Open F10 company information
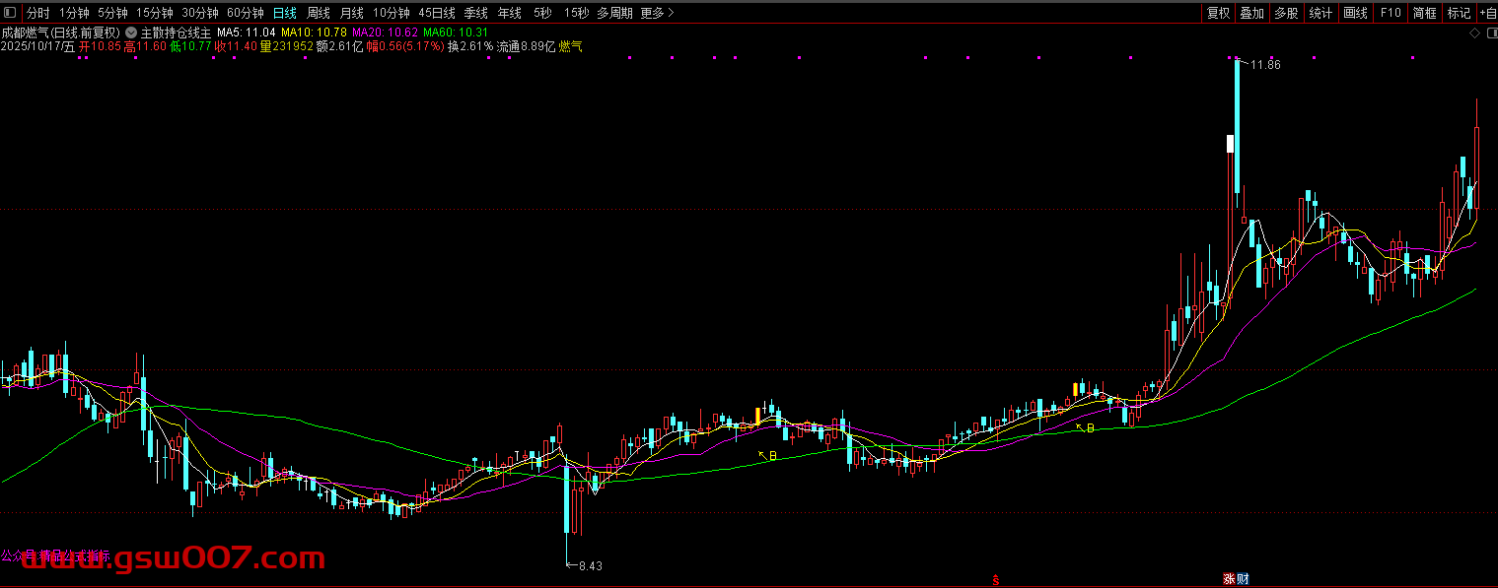The height and width of the screenshot is (588, 1498). 1391,13
